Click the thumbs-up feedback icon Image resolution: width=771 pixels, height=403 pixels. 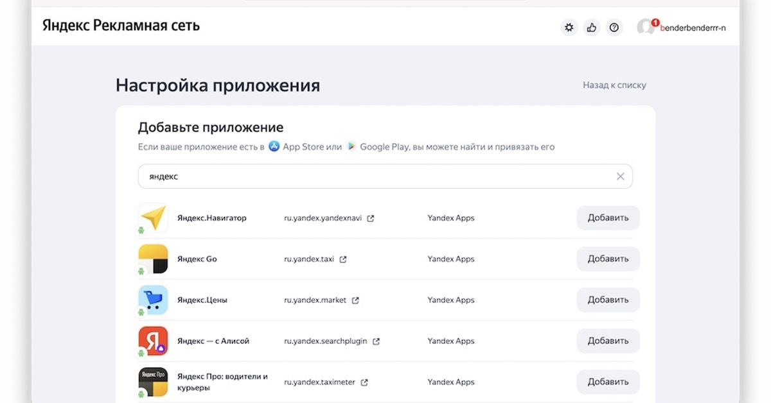(592, 27)
